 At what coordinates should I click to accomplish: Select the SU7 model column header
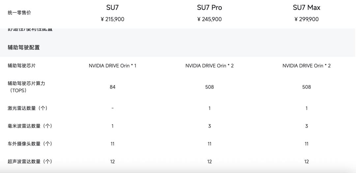(x=112, y=8)
